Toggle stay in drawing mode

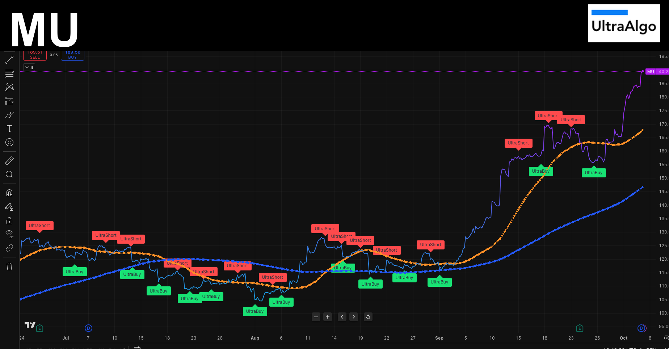[x=9, y=207]
